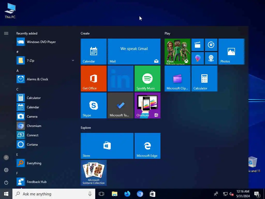Jump to letter C index header
Screen dimensions: 265x199
click(x=17, y=89)
